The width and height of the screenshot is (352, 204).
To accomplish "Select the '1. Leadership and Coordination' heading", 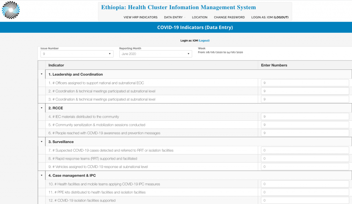I will (76, 74).
